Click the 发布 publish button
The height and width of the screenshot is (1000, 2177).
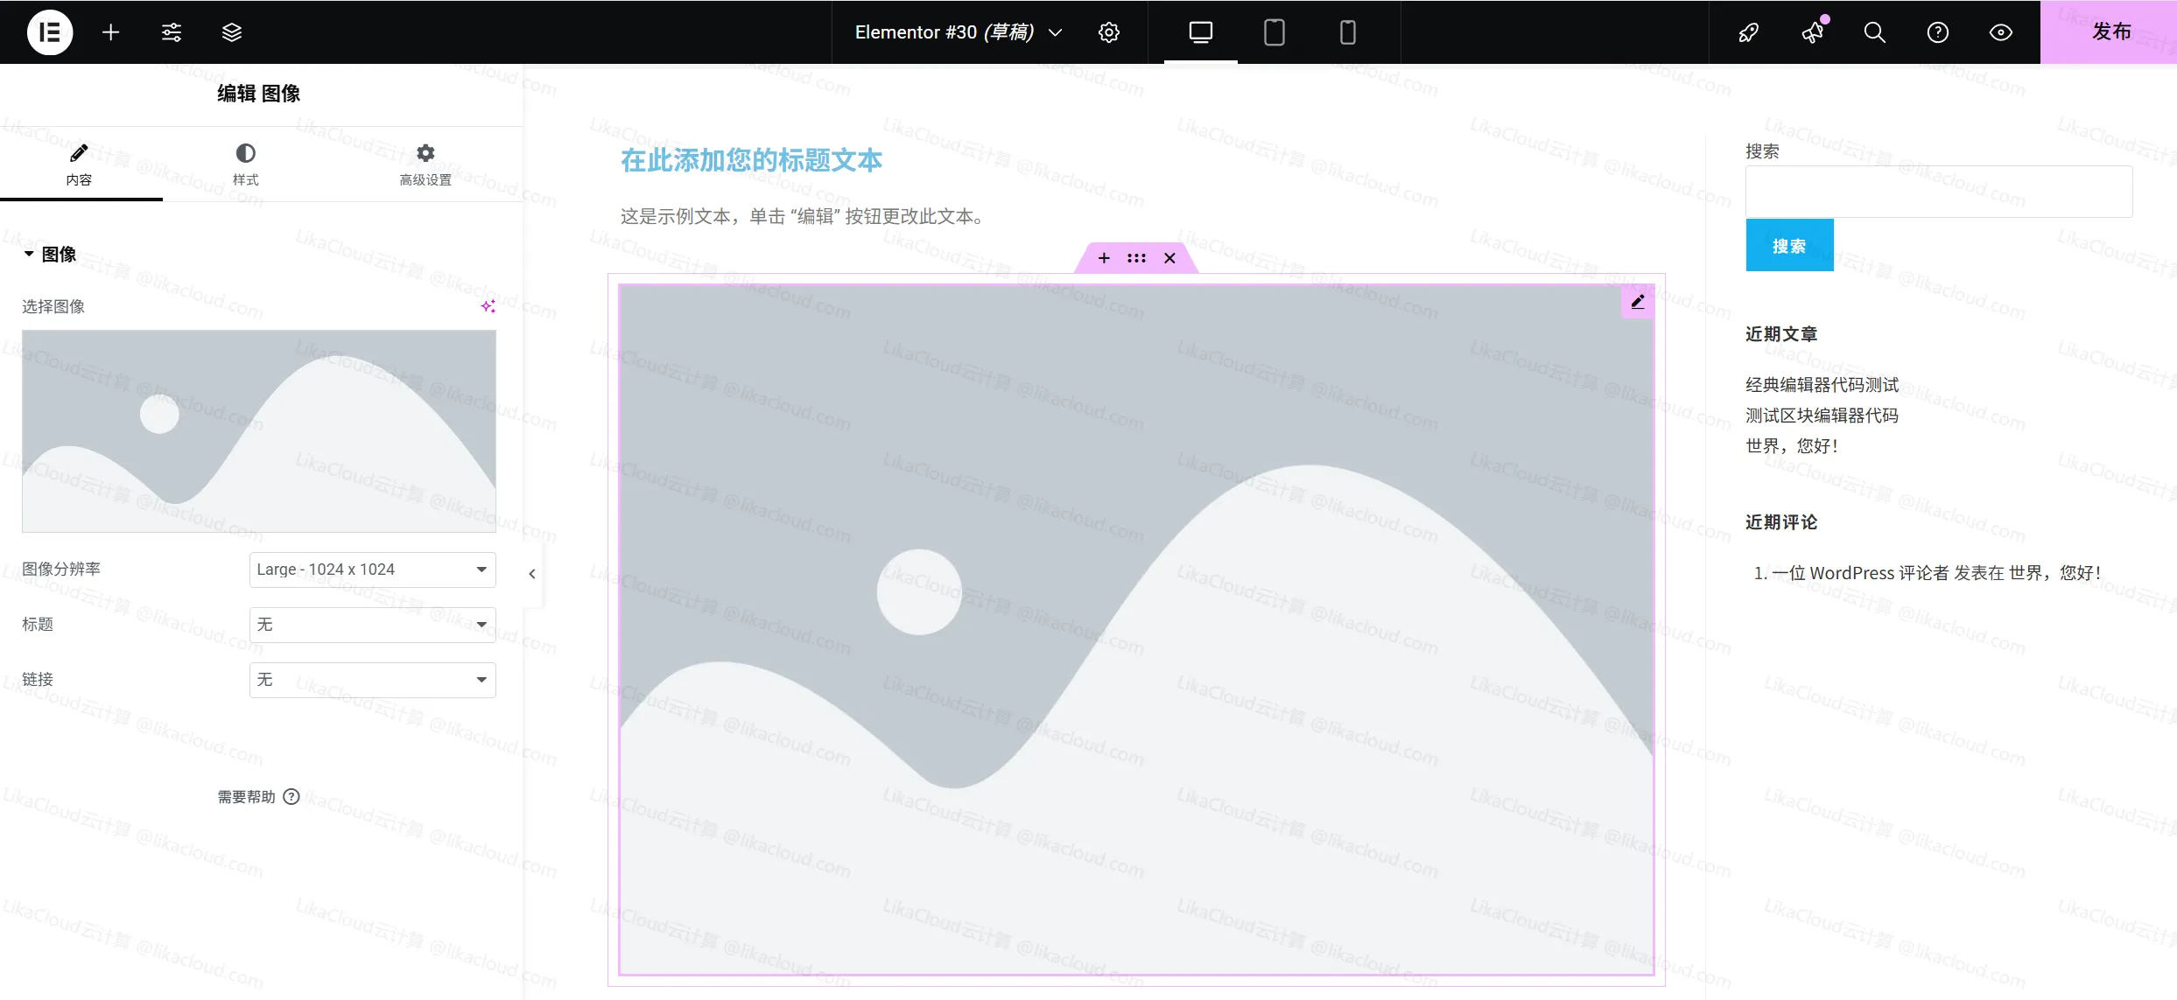pyautogui.click(x=2113, y=31)
